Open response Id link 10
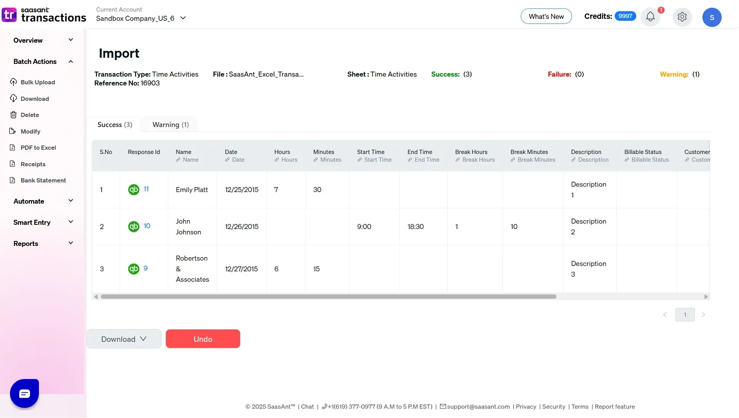Viewport: 739px width, 418px height. (x=147, y=226)
